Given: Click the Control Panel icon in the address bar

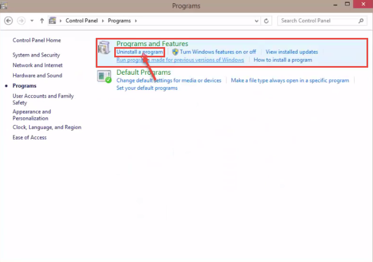Looking at the screenshot, I should (53, 21).
